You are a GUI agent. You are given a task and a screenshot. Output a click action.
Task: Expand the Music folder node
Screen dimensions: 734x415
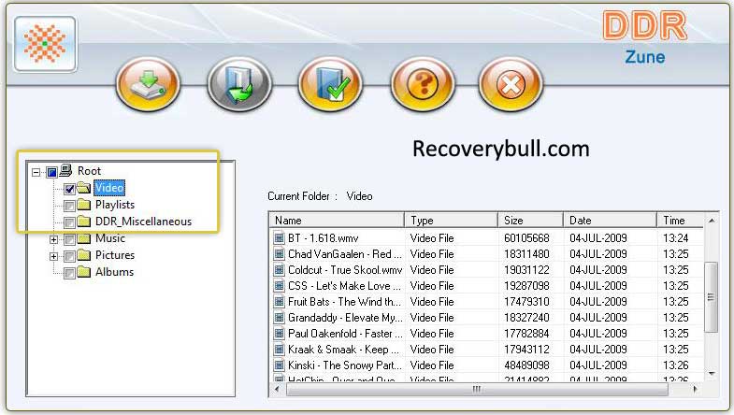(x=54, y=239)
